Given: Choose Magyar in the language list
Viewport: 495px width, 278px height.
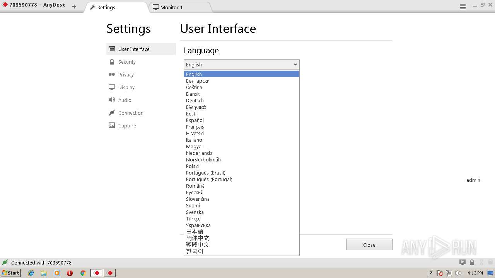Looking at the screenshot, I should click(242, 146).
